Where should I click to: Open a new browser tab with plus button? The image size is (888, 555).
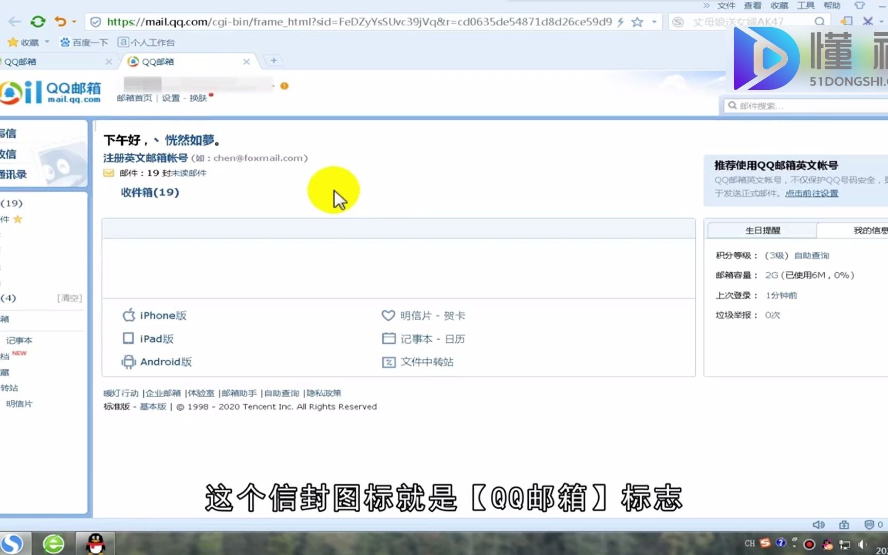pyautogui.click(x=274, y=61)
